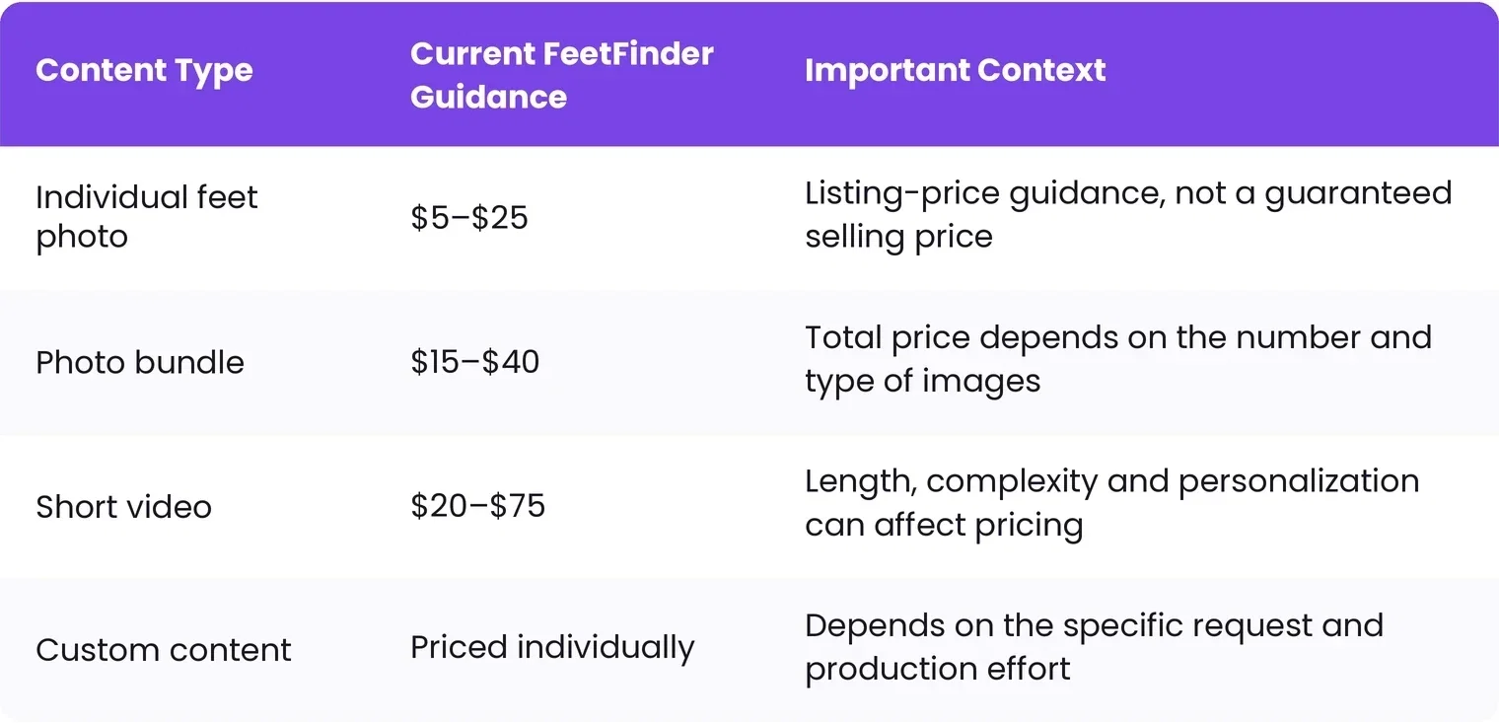Image resolution: width=1499 pixels, height=723 pixels.
Task: Click the purple table header bar
Action: 749,74
